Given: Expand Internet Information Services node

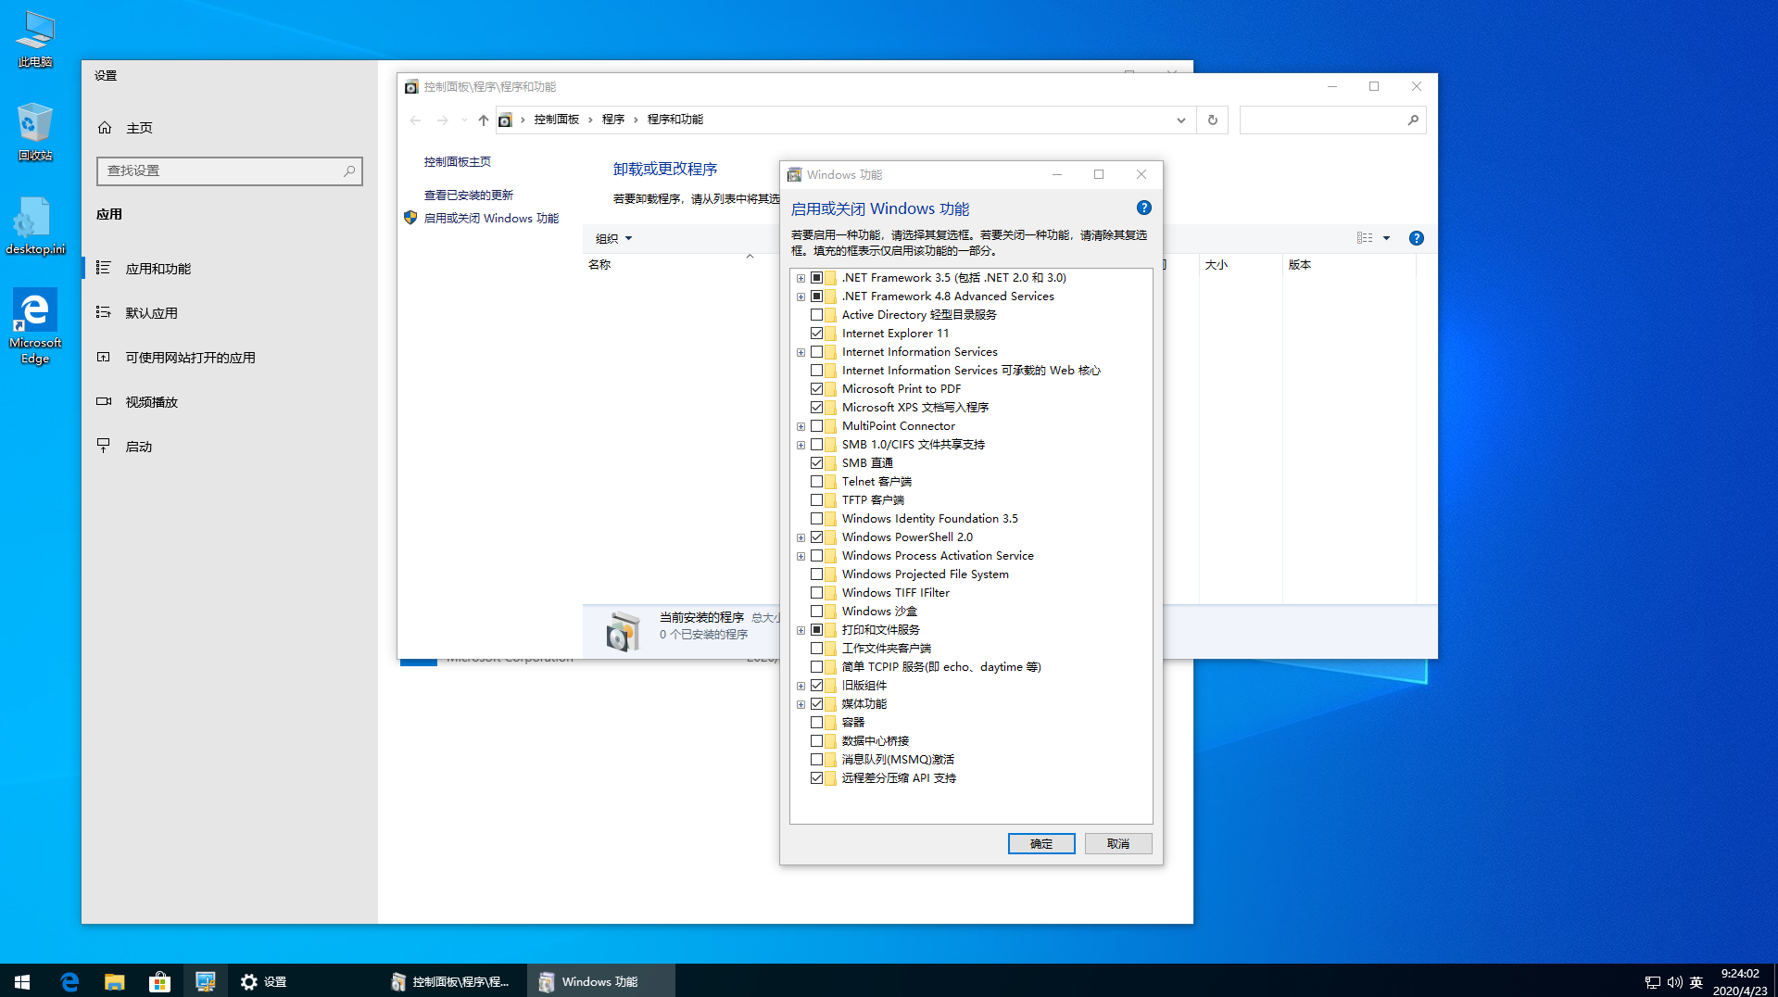Looking at the screenshot, I should [801, 352].
